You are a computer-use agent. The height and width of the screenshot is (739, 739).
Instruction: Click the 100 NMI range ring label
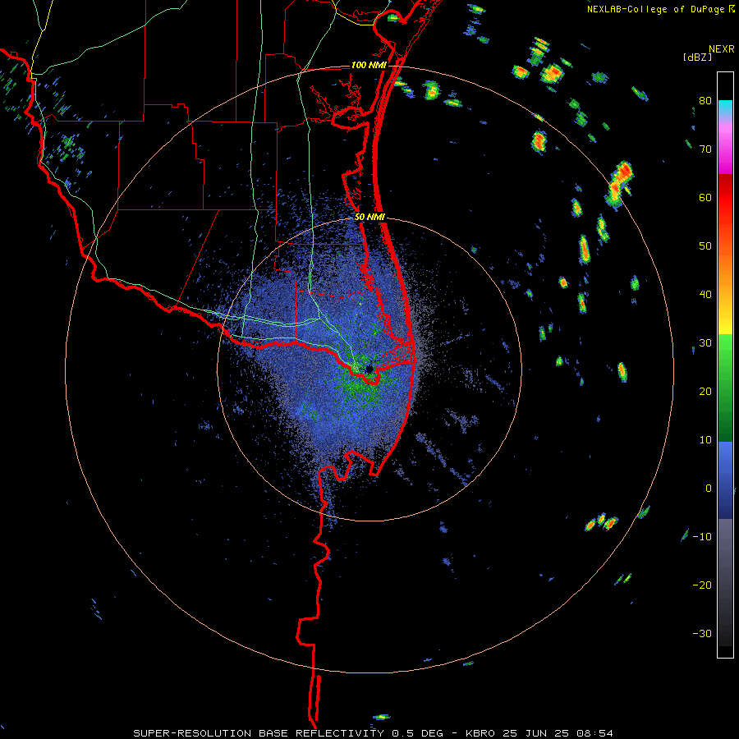click(369, 65)
